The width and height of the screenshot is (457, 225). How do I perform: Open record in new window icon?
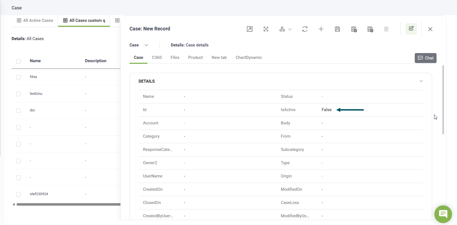coord(249,29)
